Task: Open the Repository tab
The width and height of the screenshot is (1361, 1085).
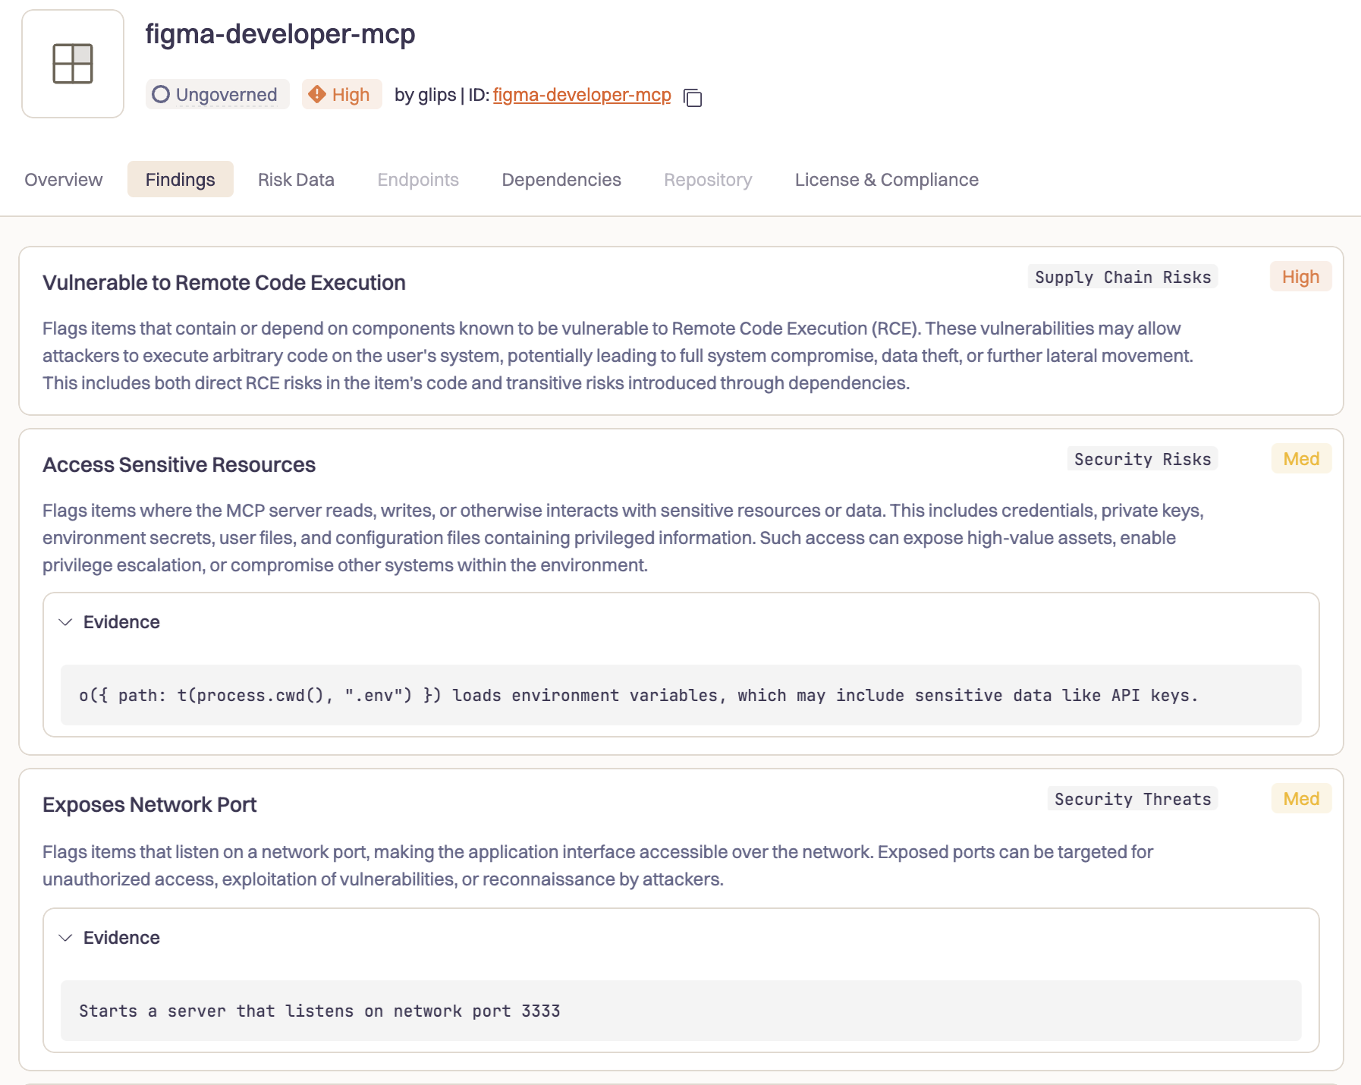Action: click(708, 180)
